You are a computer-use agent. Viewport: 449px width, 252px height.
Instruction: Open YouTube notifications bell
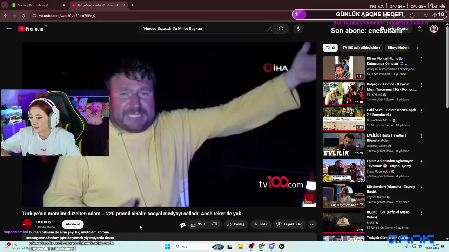coord(419,29)
